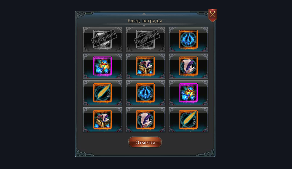Click the Ежед. награды title text
The width and height of the screenshot is (292, 169).
coord(145,21)
